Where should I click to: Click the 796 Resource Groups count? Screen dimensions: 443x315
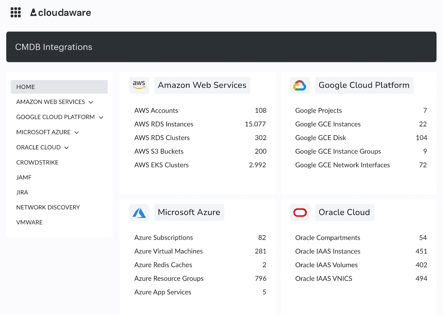point(261,278)
